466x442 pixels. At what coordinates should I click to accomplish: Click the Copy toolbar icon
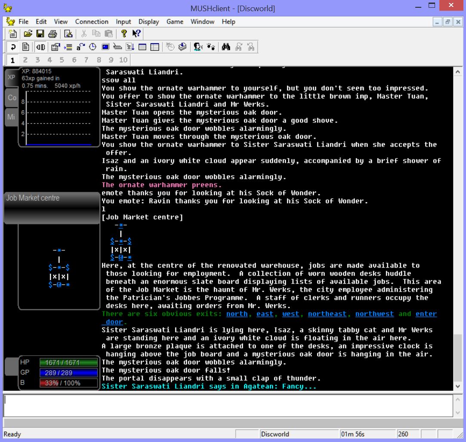coord(96,34)
